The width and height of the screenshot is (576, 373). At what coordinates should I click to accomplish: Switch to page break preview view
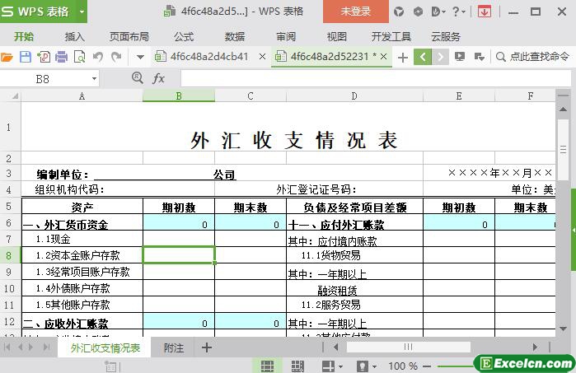(x=297, y=366)
